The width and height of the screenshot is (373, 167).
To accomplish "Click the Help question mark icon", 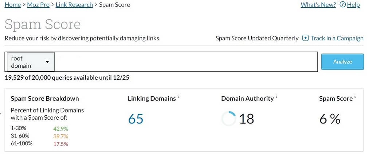I will [x=342, y=5].
